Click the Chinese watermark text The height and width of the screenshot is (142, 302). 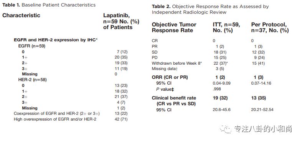coord(263,129)
